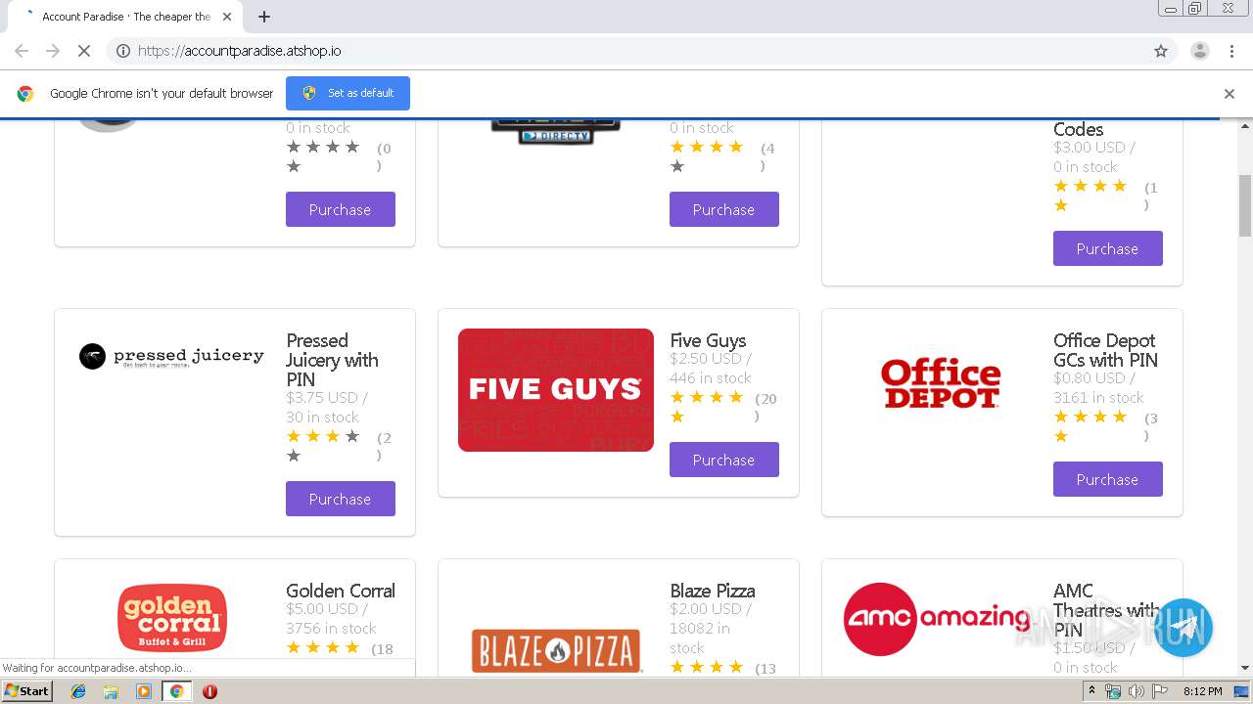Click the page scrollbar down arrow
This screenshot has width=1253, height=704.
coord(1245,668)
